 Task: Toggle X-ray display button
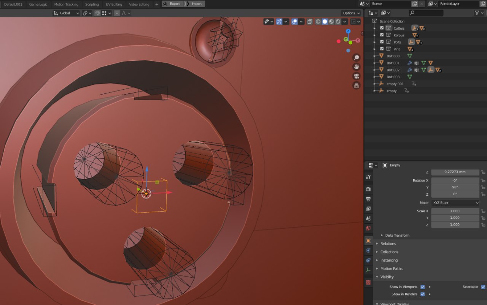coord(310,22)
